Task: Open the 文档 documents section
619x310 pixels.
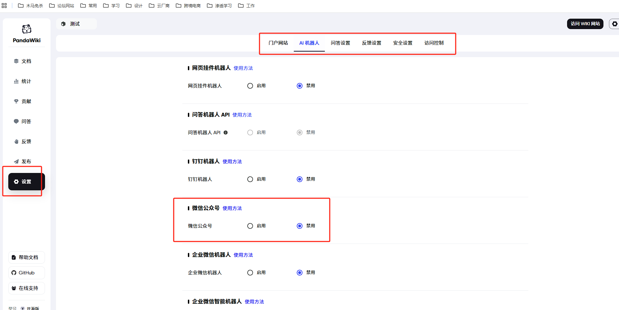Action: tap(23, 61)
